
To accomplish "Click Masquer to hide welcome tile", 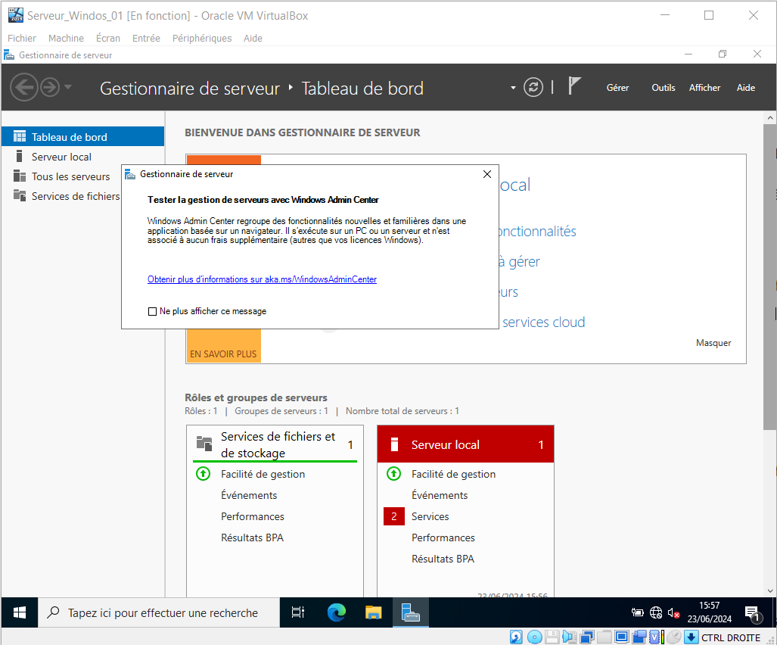I will point(713,343).
